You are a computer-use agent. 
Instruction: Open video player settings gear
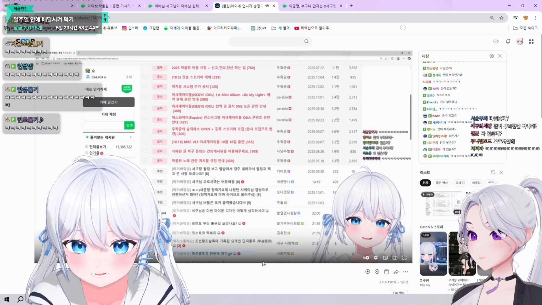(376, 258)
